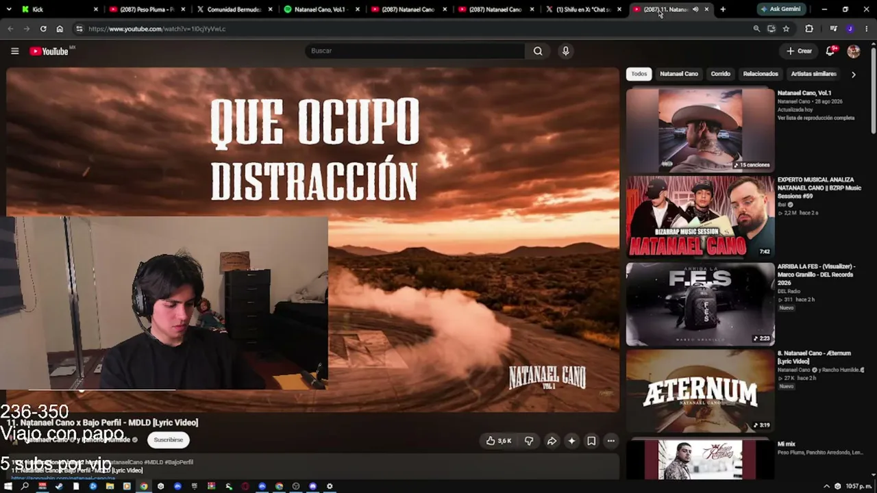This screenshot has height=493, width=877.
Task: Show more filter chips with right chevron
Action: (x=853, y=74)
